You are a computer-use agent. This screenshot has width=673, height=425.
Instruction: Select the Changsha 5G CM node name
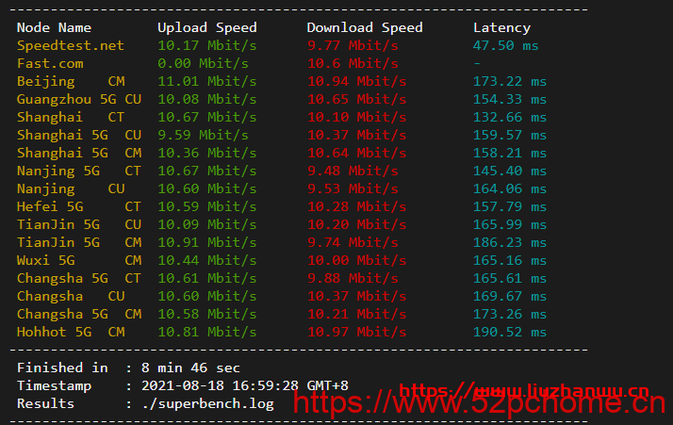79,314
